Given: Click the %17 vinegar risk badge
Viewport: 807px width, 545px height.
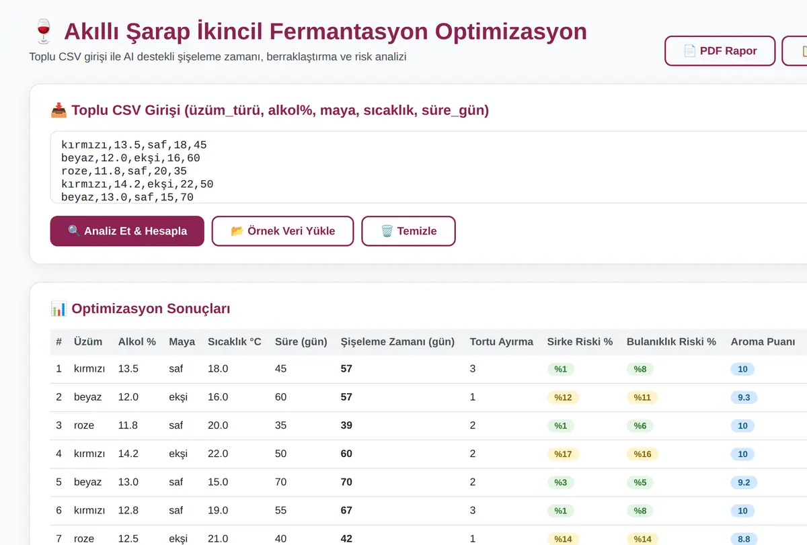Looking at the screenshot, I should (563, 454).
